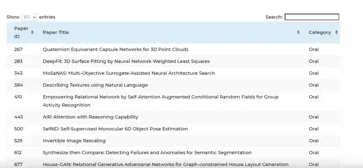Open the entries count dropdown
Screen dimensions: 363x168
click(29, 17)
